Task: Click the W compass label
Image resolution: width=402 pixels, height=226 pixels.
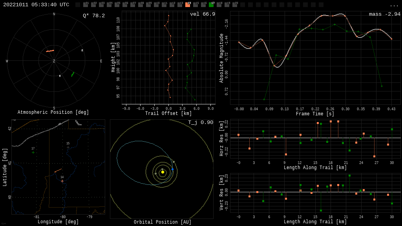Action: [7, 61]
